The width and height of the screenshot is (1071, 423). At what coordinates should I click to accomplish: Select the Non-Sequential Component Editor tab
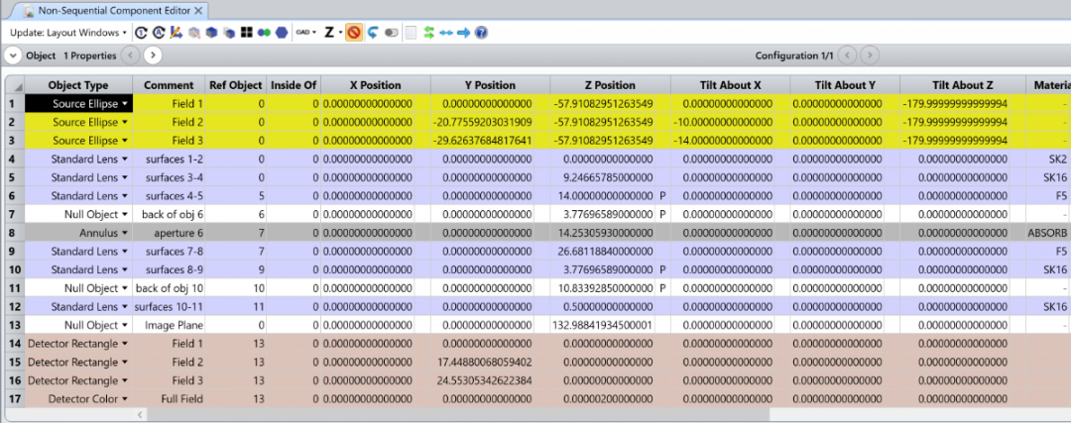[113, 10]
